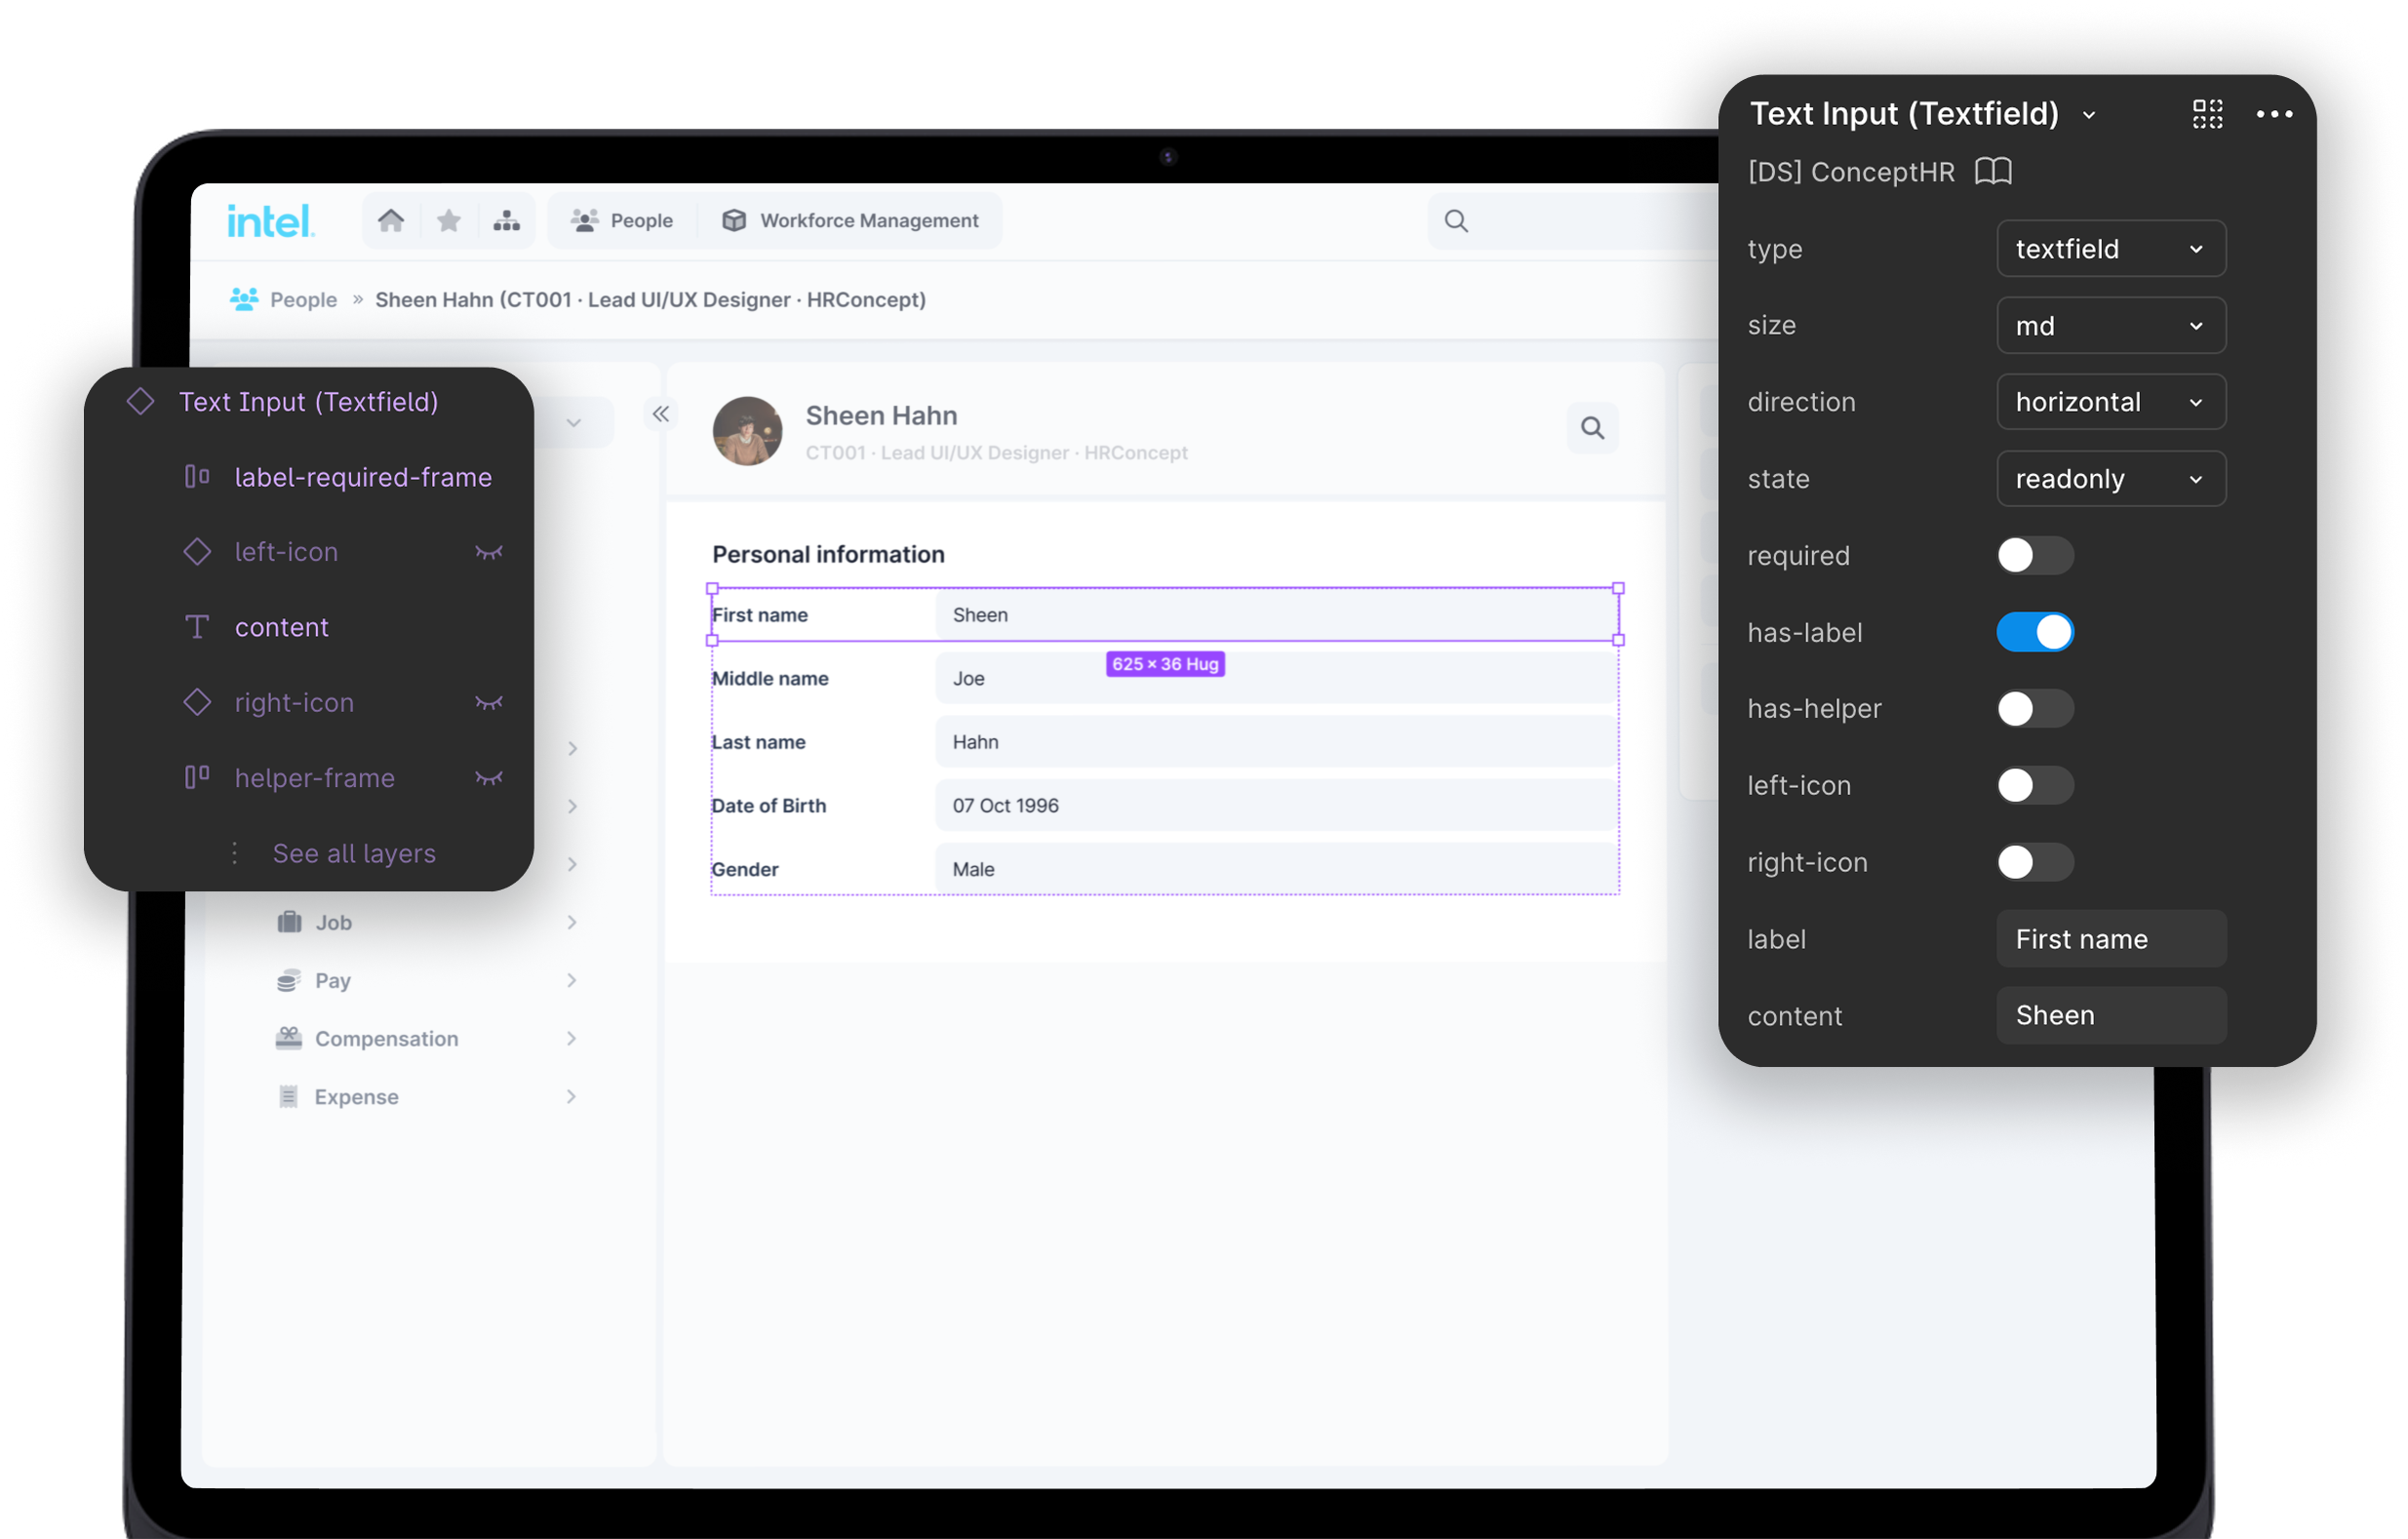2408x1539 pixels.
Task: Show the hidden right-icon layer
Action: (488, 703)
